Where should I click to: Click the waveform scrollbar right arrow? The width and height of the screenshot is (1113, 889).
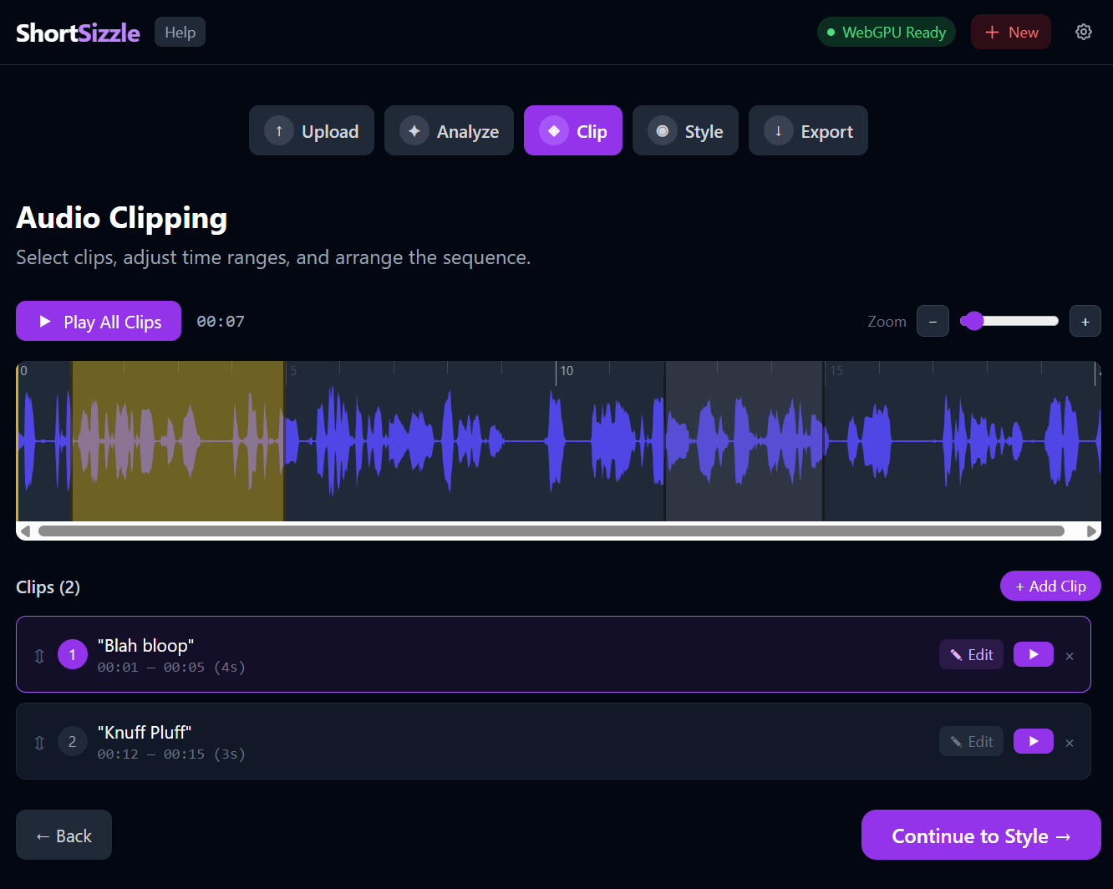click(x=1091, y=531)
